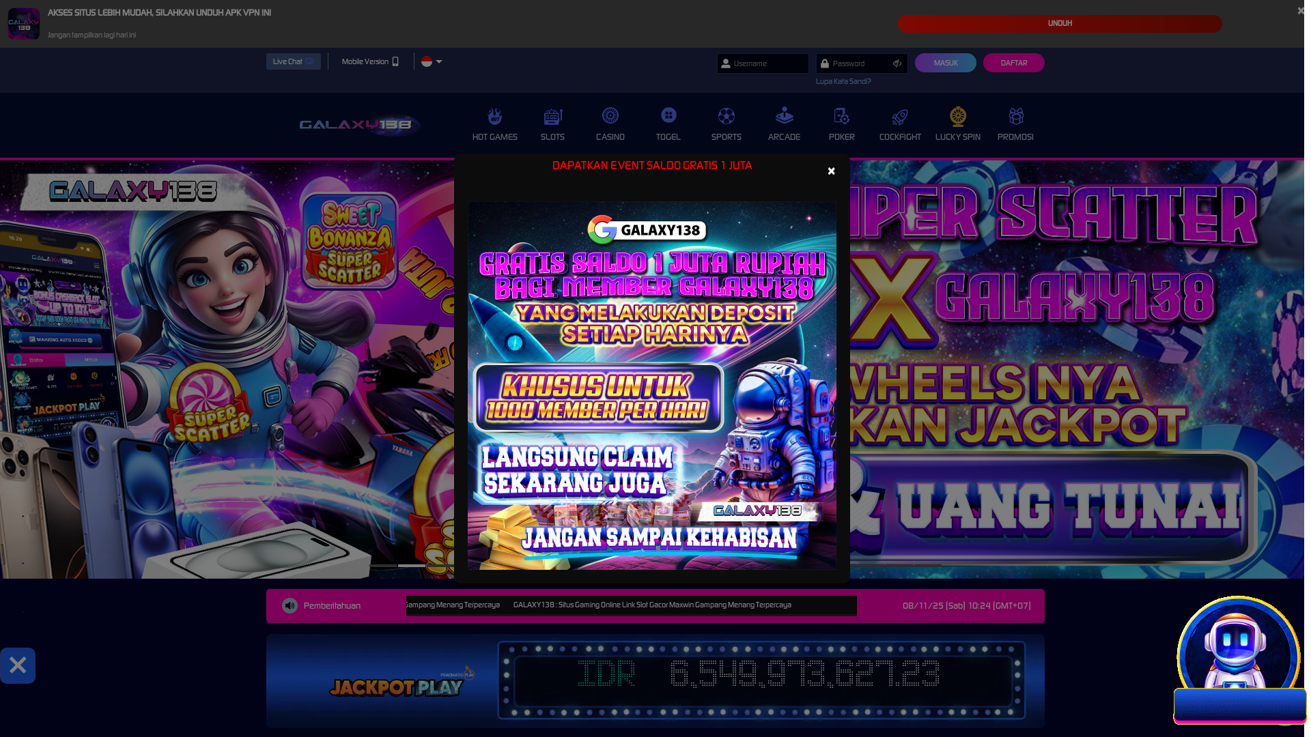Click the Pemberitahuan label
Image resolution: width=1311 pixels, height=737 pixels.
[x=332, y=606]
